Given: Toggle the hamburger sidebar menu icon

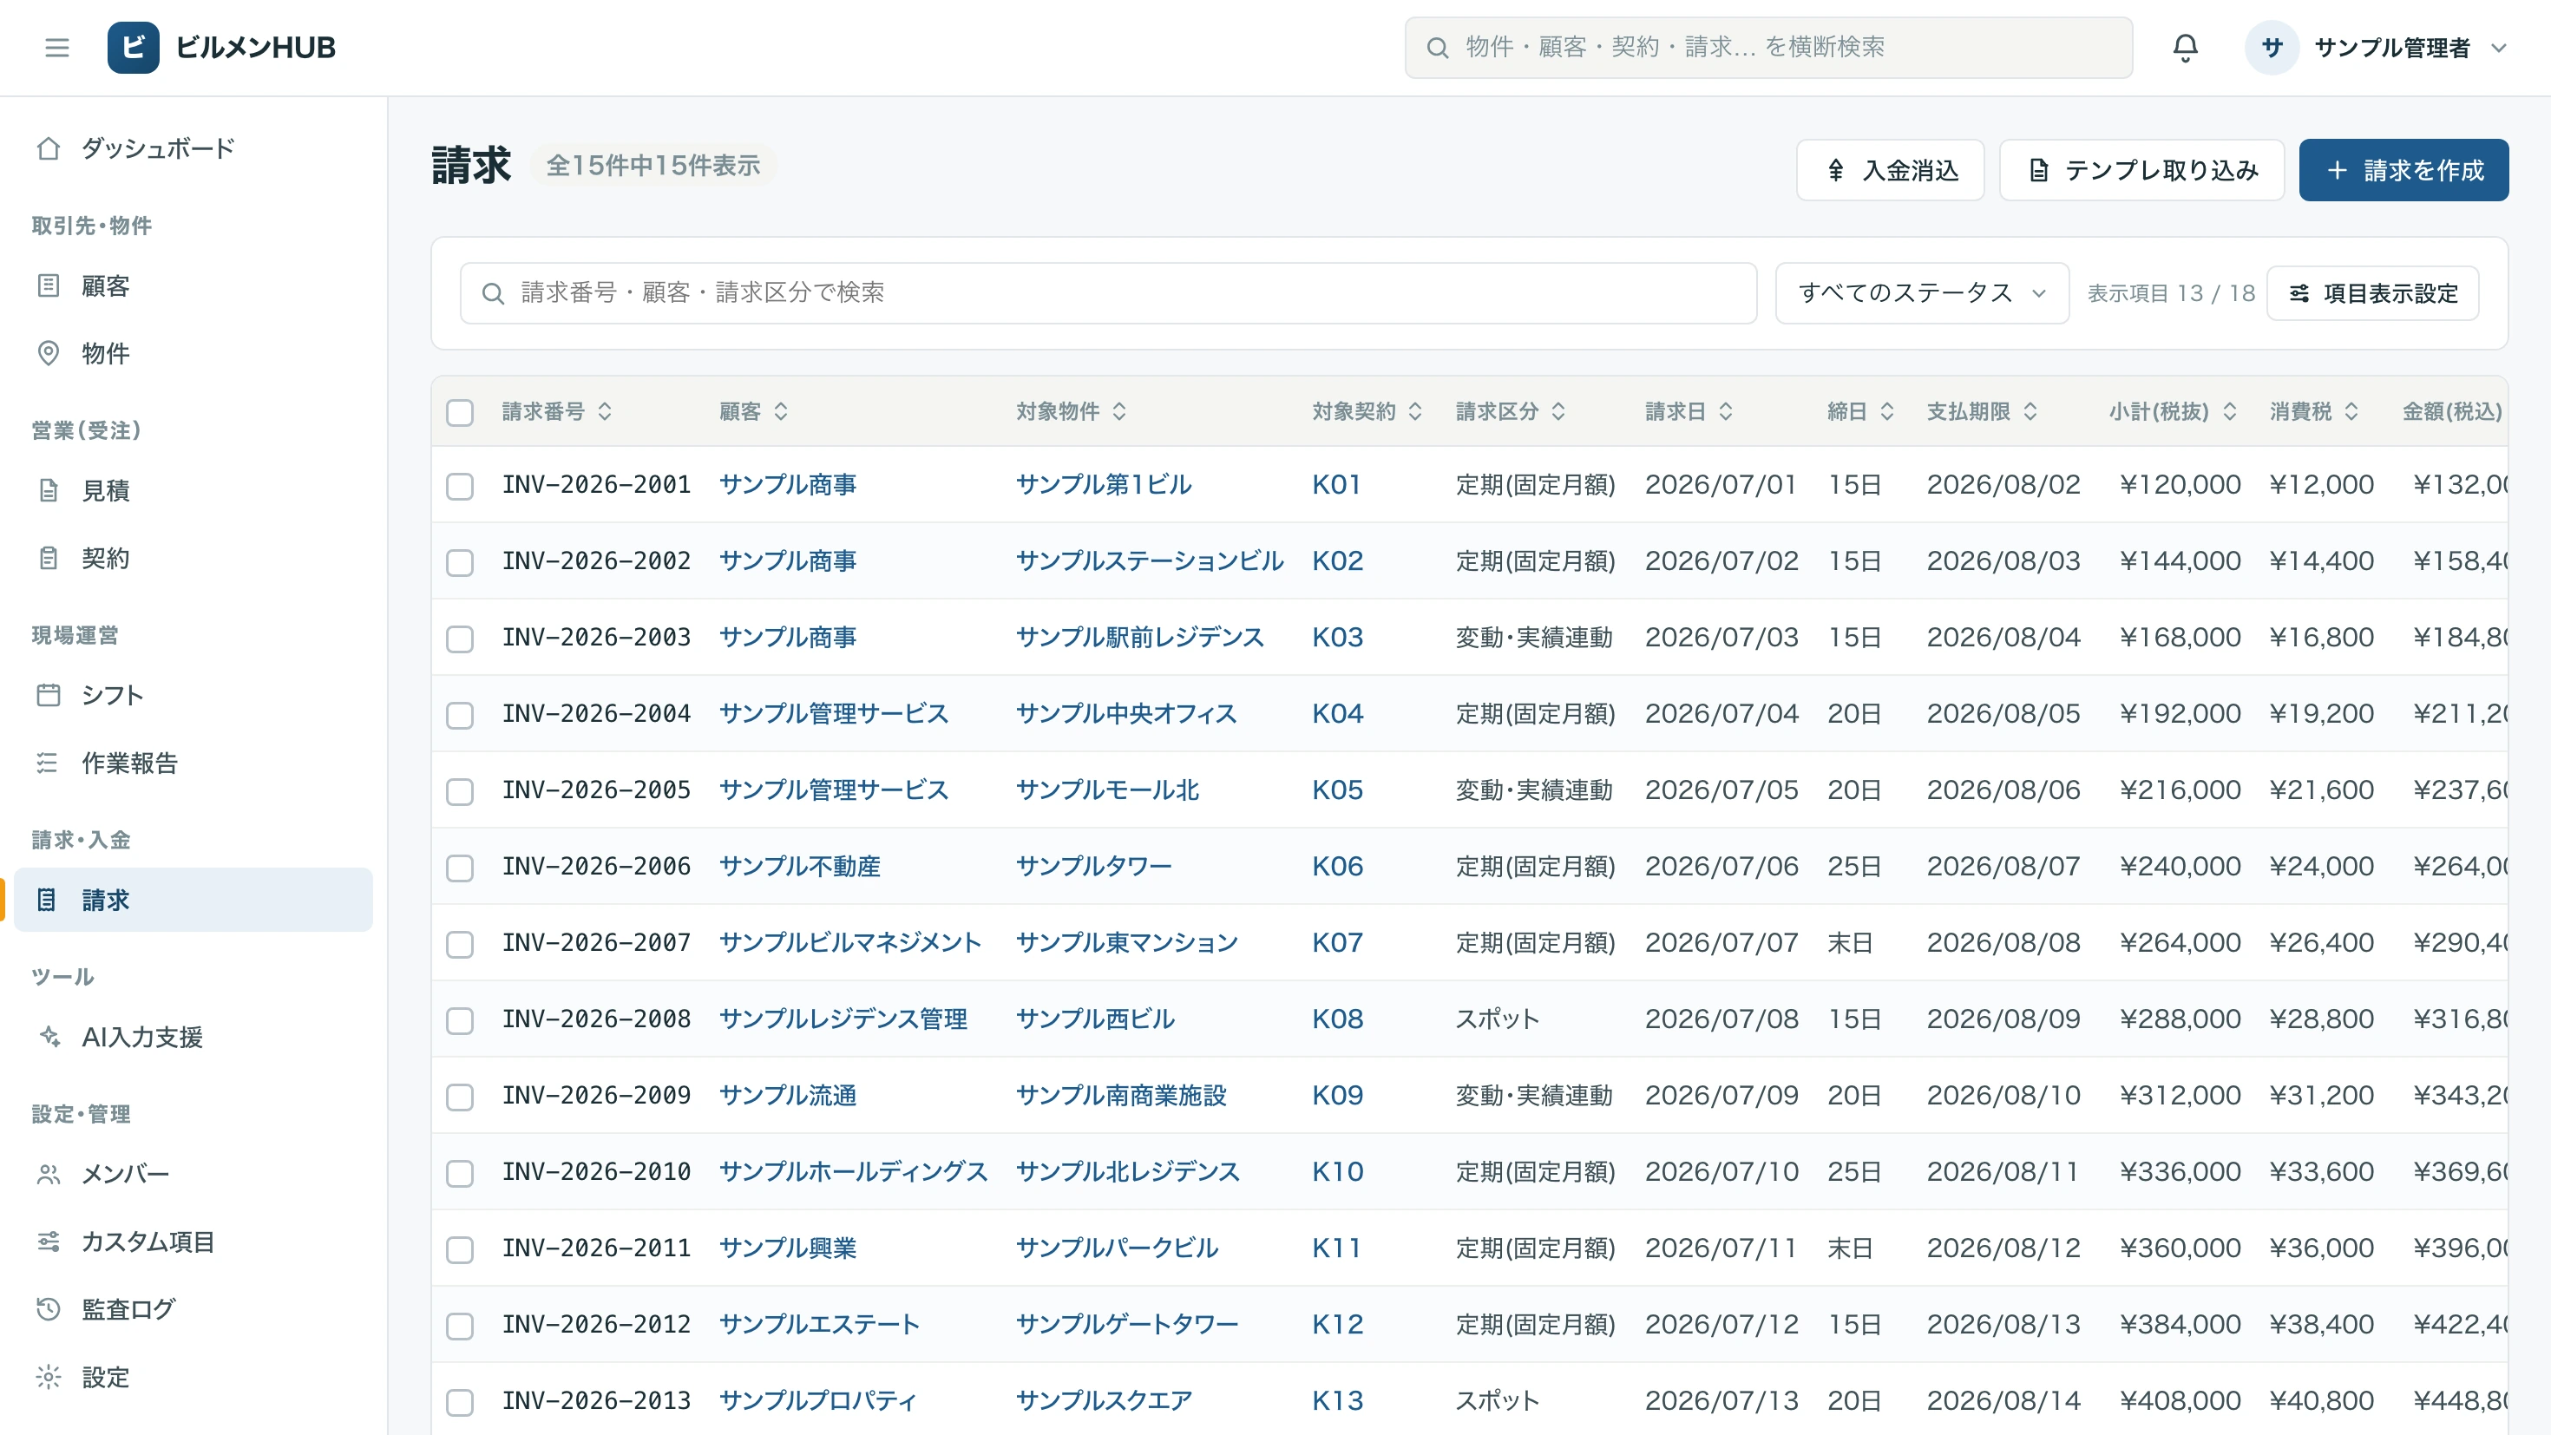Looking at the screenshot, I should (x=57, y=48).
